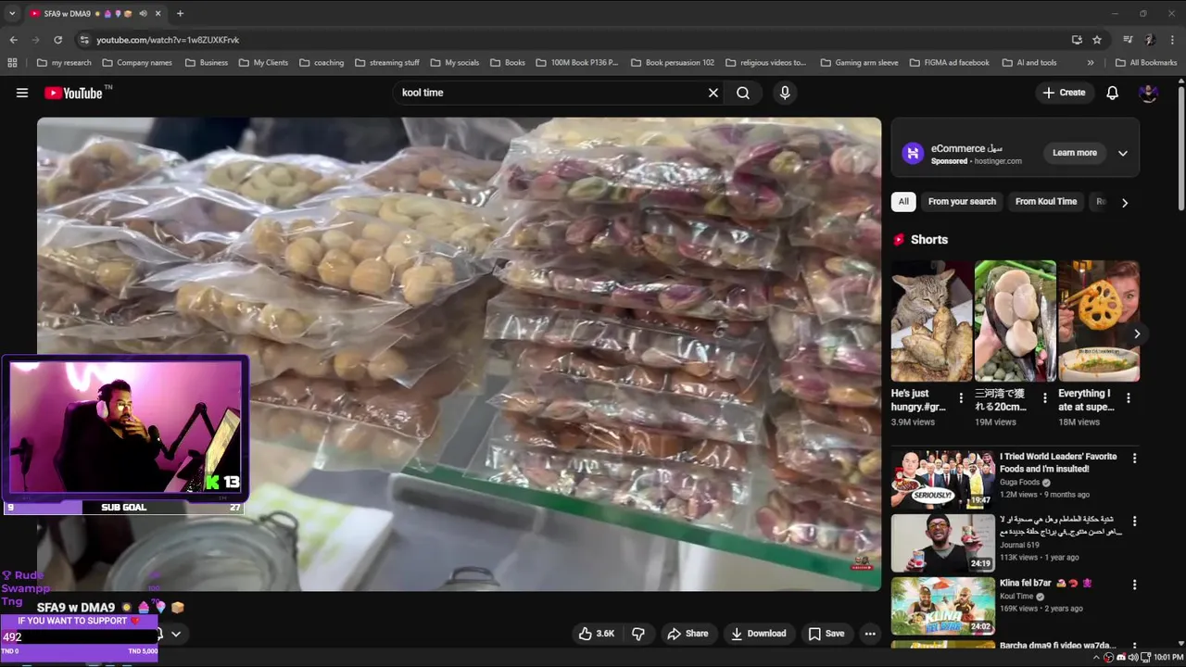1186x667 pixels.
Task: Save video to playlist
Action: pyautogui.click(x=826, y=634)
